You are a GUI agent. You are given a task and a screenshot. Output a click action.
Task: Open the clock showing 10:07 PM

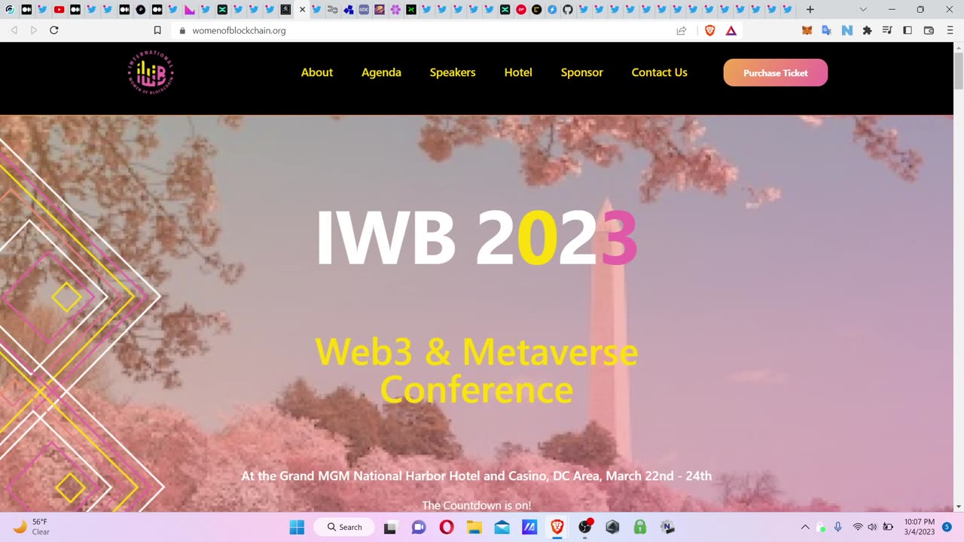pyautogui.click(x=920, y=526)
